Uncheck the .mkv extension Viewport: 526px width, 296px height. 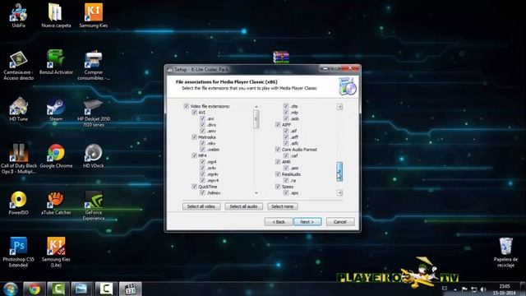(x=202, y=143)
